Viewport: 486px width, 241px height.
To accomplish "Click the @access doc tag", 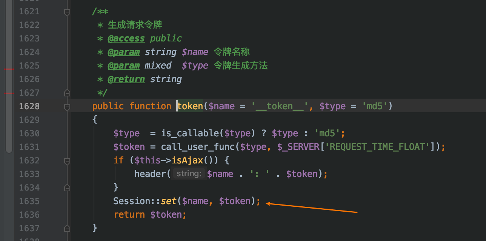I will [x=126, y=38].
